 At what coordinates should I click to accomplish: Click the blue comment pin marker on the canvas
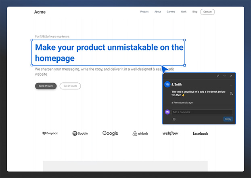click(x=165, y=69)
